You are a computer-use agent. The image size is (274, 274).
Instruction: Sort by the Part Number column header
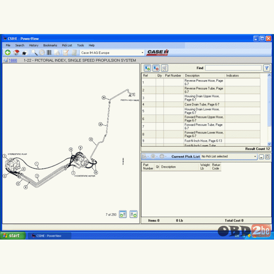173,76
